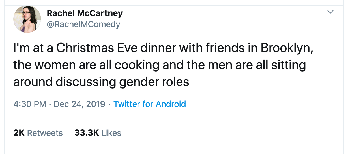348x154 pixels.
Task: Click the @RachelMComedy handle
Action: click(83, 25)
